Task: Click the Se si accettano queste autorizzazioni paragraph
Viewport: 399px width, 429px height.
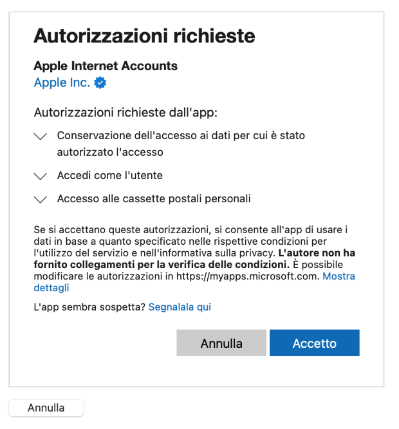Action: [x=194, y=258]
